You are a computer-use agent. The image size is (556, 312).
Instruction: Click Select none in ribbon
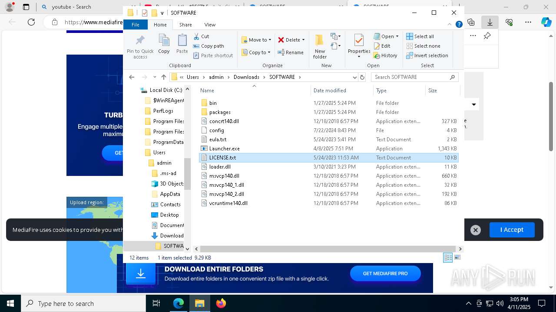point(424,46)
